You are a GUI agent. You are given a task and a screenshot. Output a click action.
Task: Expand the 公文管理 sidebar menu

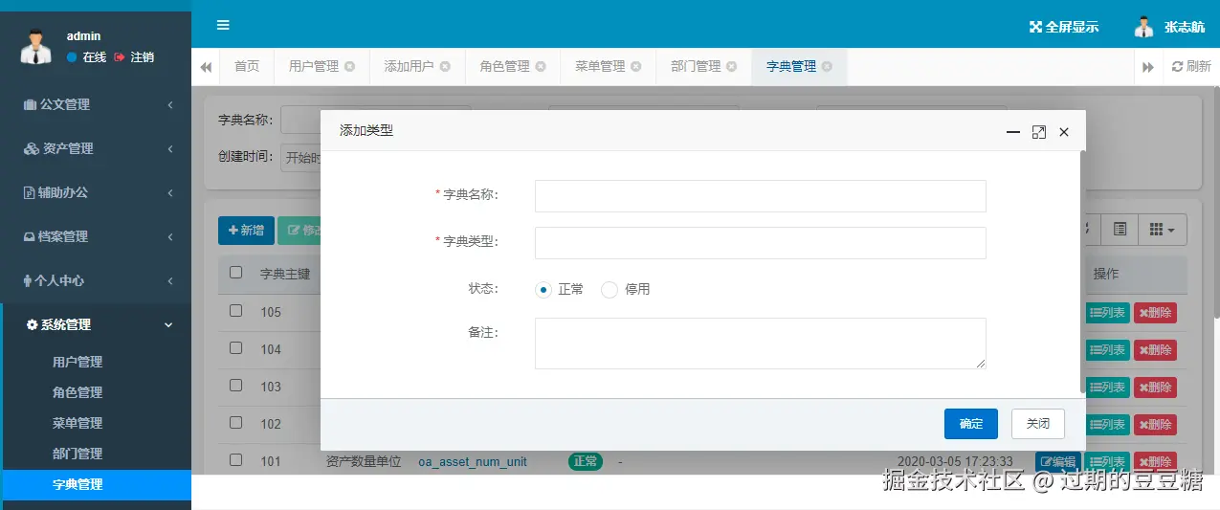tap(96, 104)
